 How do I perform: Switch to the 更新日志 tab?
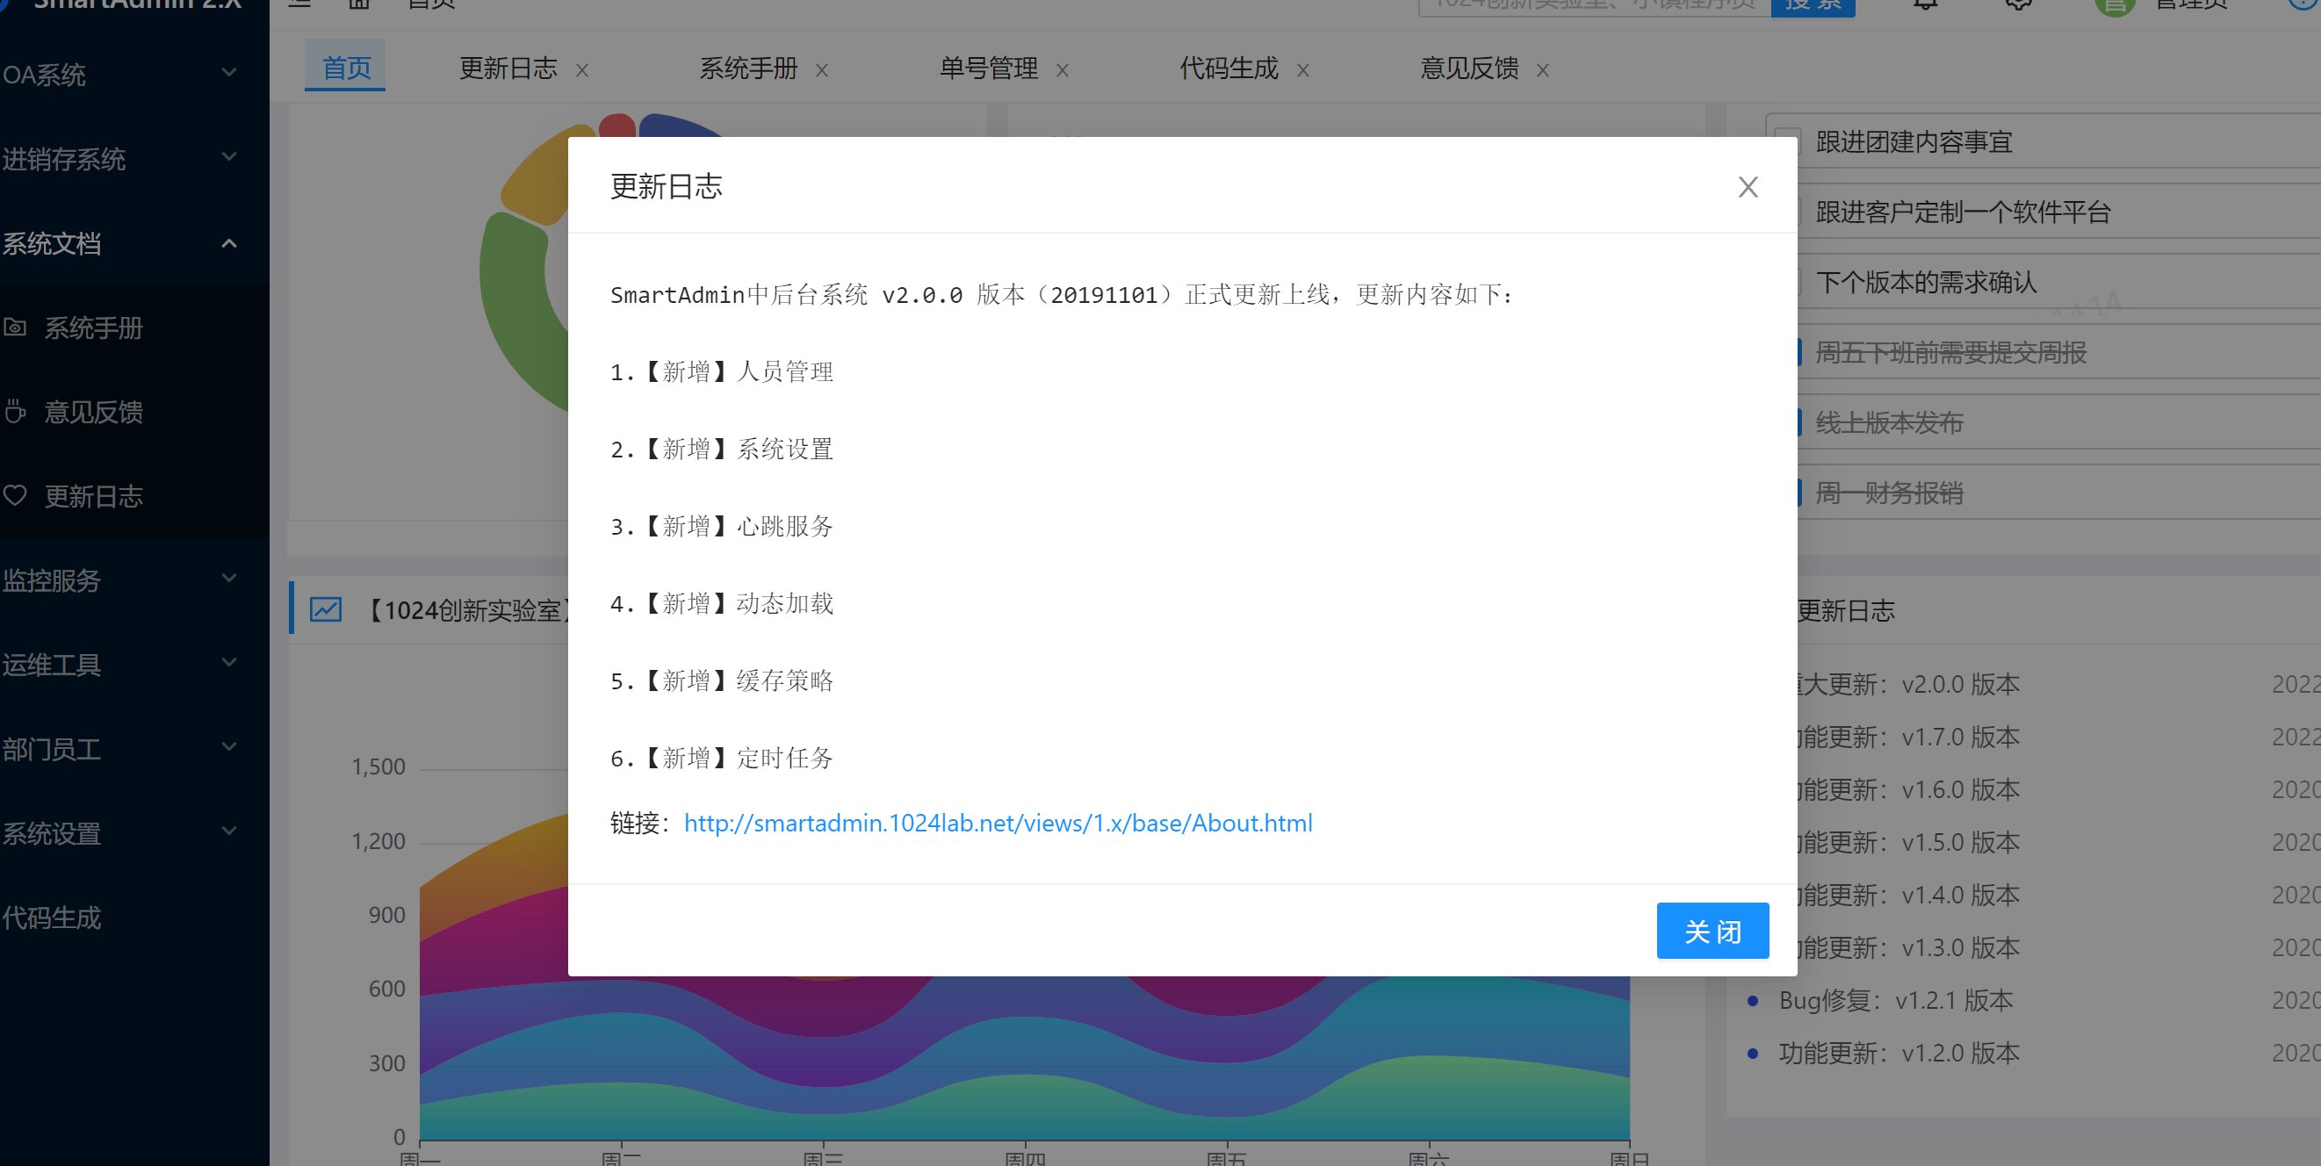click(x=508, y=68)
